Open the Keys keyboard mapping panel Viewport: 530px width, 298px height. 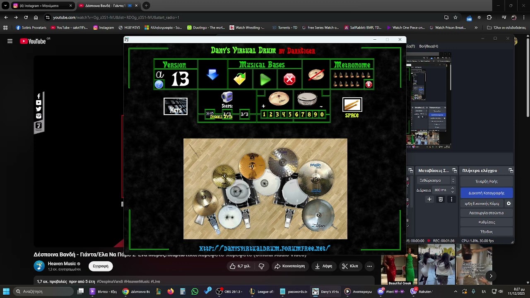click(176, 106)
